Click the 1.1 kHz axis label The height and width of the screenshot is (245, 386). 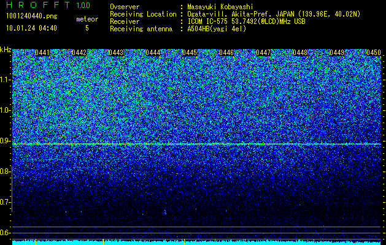click(6, 80)
